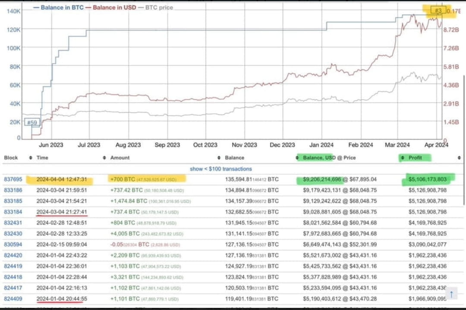The height and width of the screenshot is (310, 466).
Task: Select timestamp 2024-04-04 12:47:31
Action: click(62, 180)
